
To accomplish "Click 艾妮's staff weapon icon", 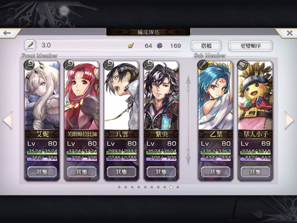I will click(x=29, y=65).
